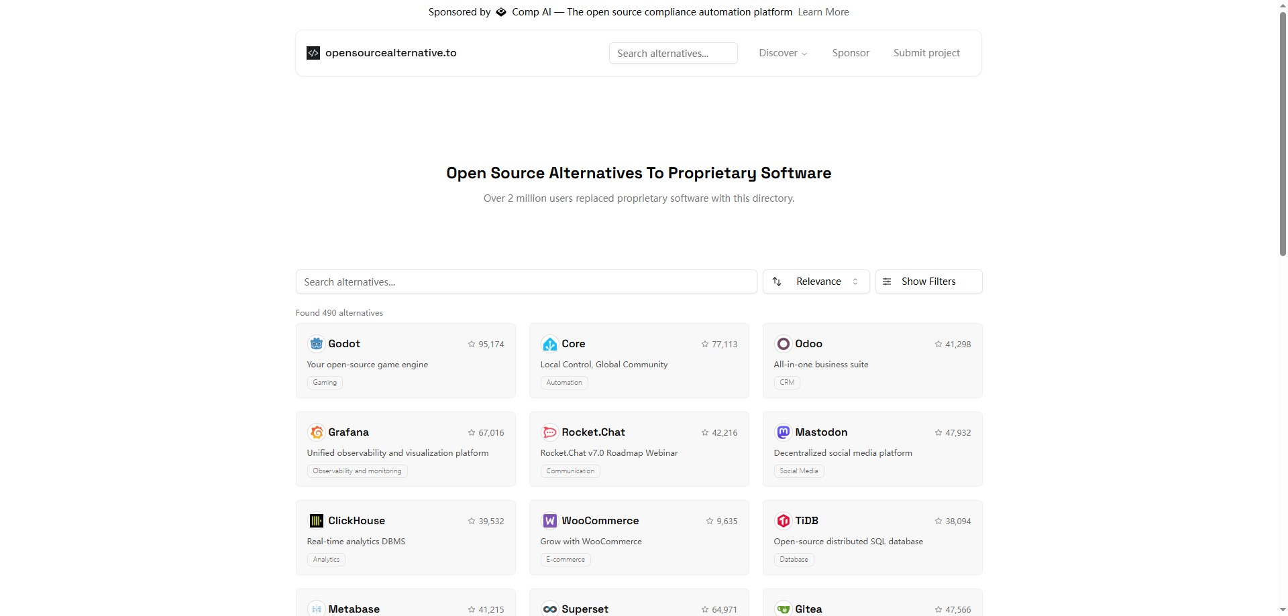Click the Communication tag on Rocket.Chat
This screenshot has width=1288, height=616.
click(x=570, y=471)
